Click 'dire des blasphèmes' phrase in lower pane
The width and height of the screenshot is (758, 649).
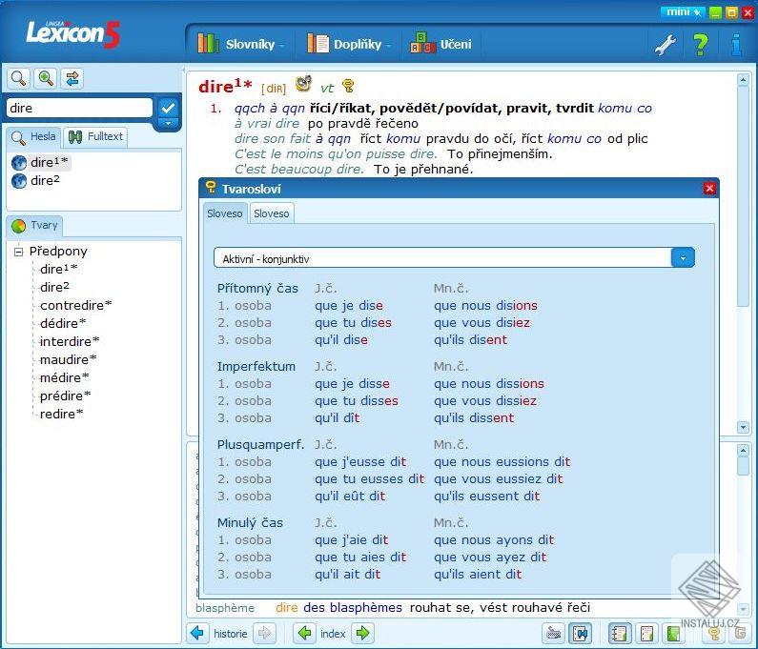[338, 607]
